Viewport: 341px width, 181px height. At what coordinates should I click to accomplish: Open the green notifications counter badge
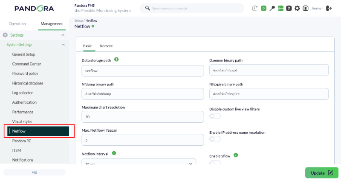tap(263, 8)
